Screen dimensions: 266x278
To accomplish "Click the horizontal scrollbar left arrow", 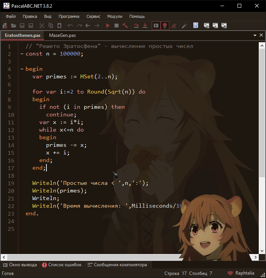I will click(4, 257).
